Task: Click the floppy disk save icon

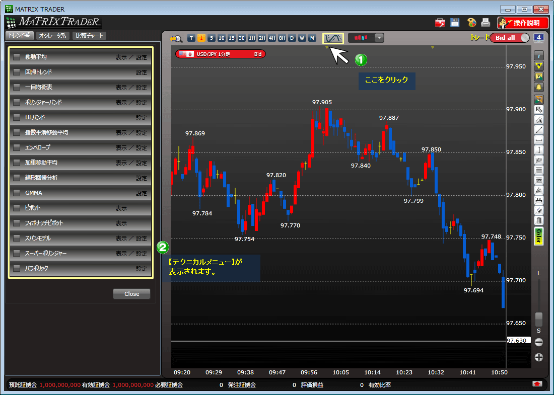Action: [455, 23]
